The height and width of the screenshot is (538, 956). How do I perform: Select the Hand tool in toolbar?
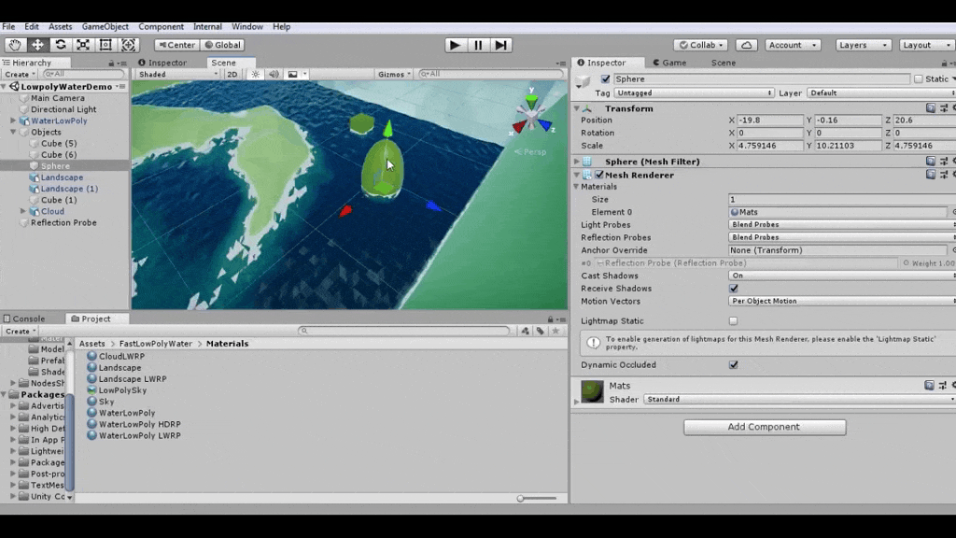15,45
